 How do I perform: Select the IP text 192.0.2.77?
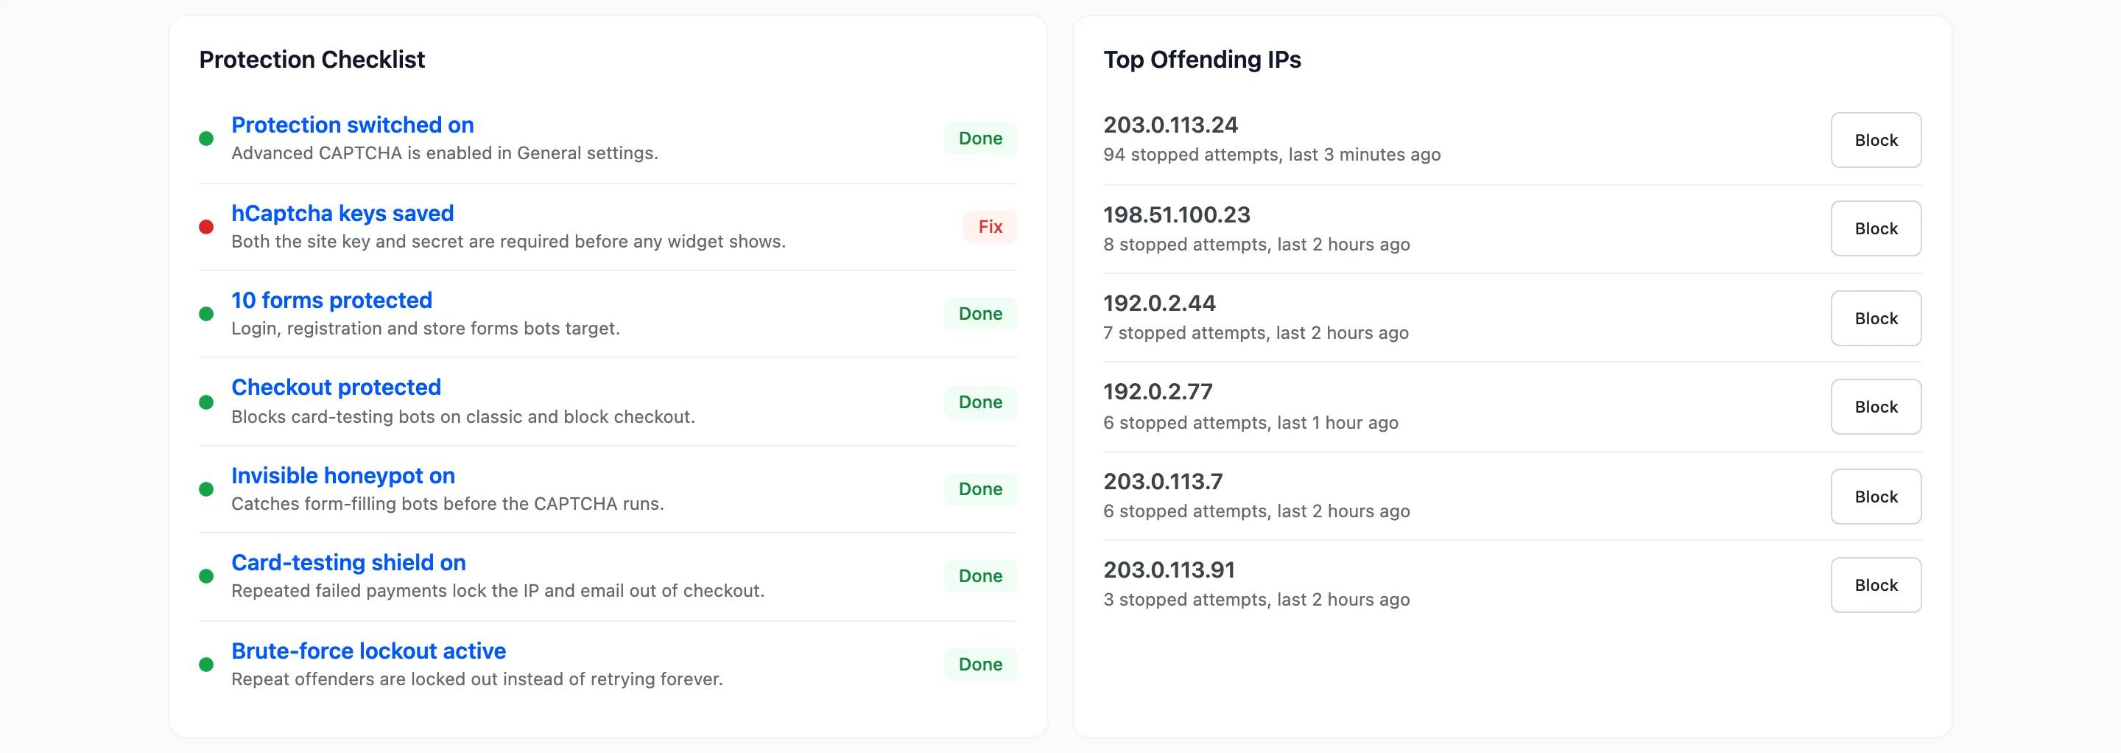1158,391
